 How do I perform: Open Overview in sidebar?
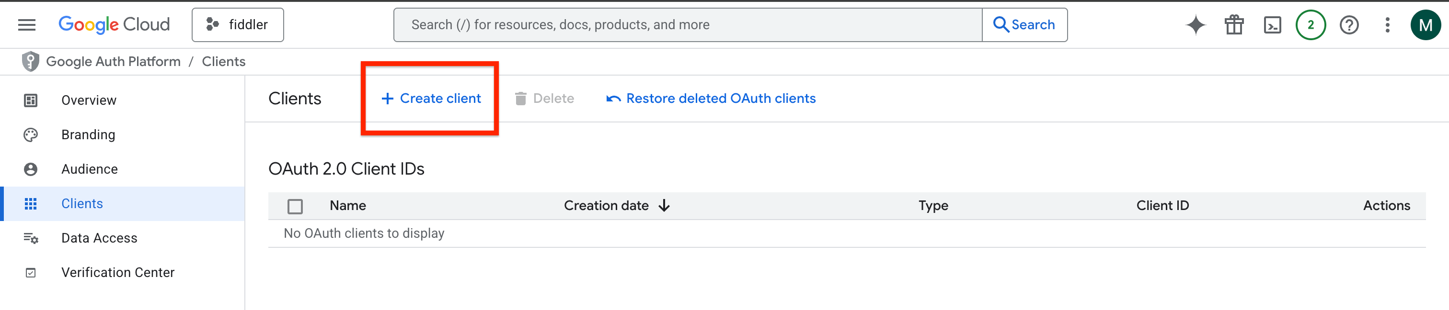(123, 100)
